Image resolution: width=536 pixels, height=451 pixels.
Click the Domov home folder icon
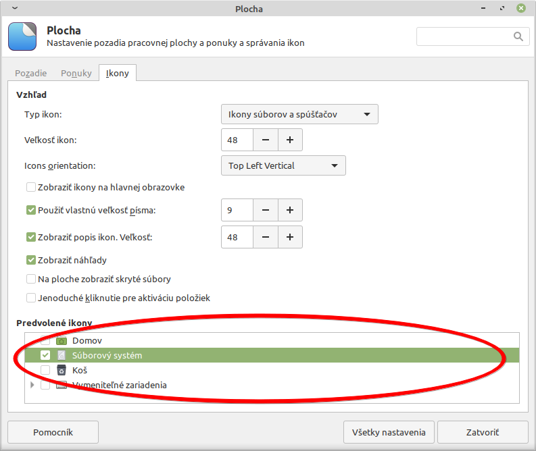tap(62, 341)
